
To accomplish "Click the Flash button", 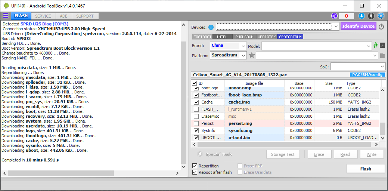I will pyautogui.click(x=366, y=169).
